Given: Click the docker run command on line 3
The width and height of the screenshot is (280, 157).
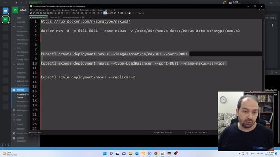Looking at the screenshot, I should [x=140, y=31].
